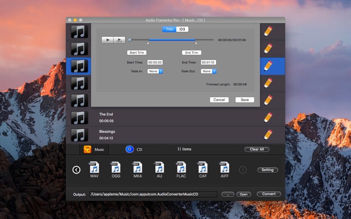The image size is (351, 219).
Task: Open the Fade In dropdown
Action: [155, 71]
